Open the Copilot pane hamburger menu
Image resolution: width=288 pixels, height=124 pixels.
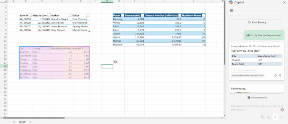[232, 11]
